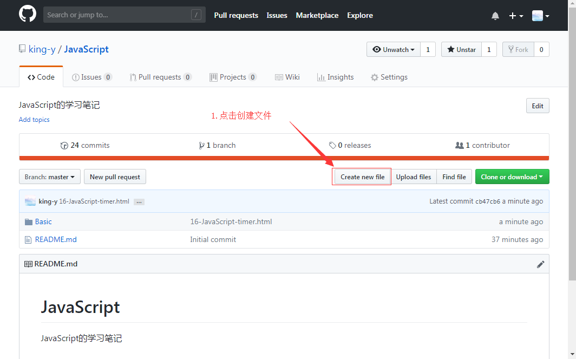View the 1 contributor page
This screenshot has height=359, width=576.
[x=482, y=145]
